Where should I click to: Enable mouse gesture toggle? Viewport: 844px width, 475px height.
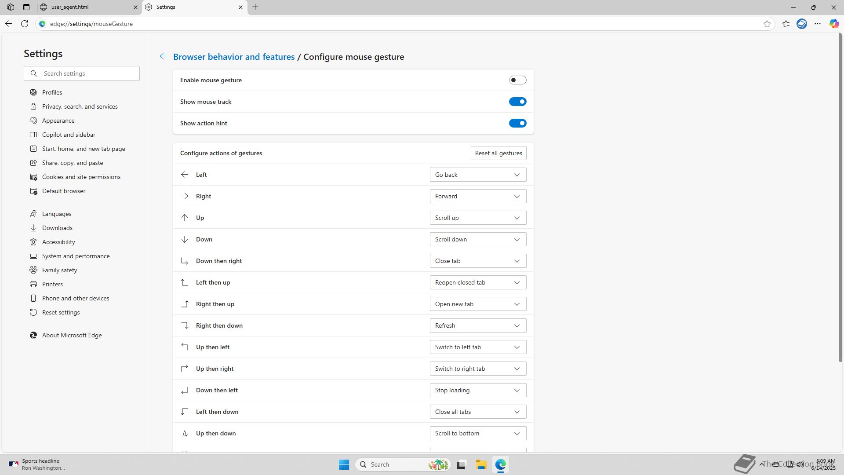coord(517,80)
